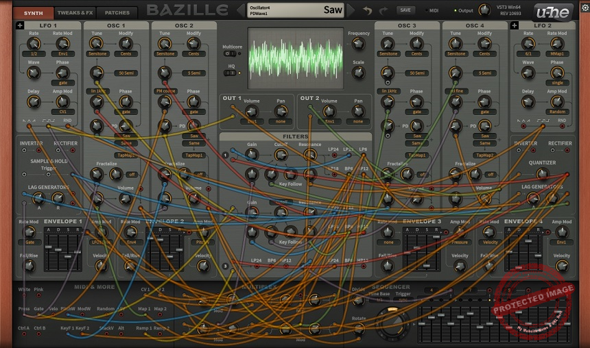Click the LFO 1 Wave knob
590x348 pixels.
[34, 73]
